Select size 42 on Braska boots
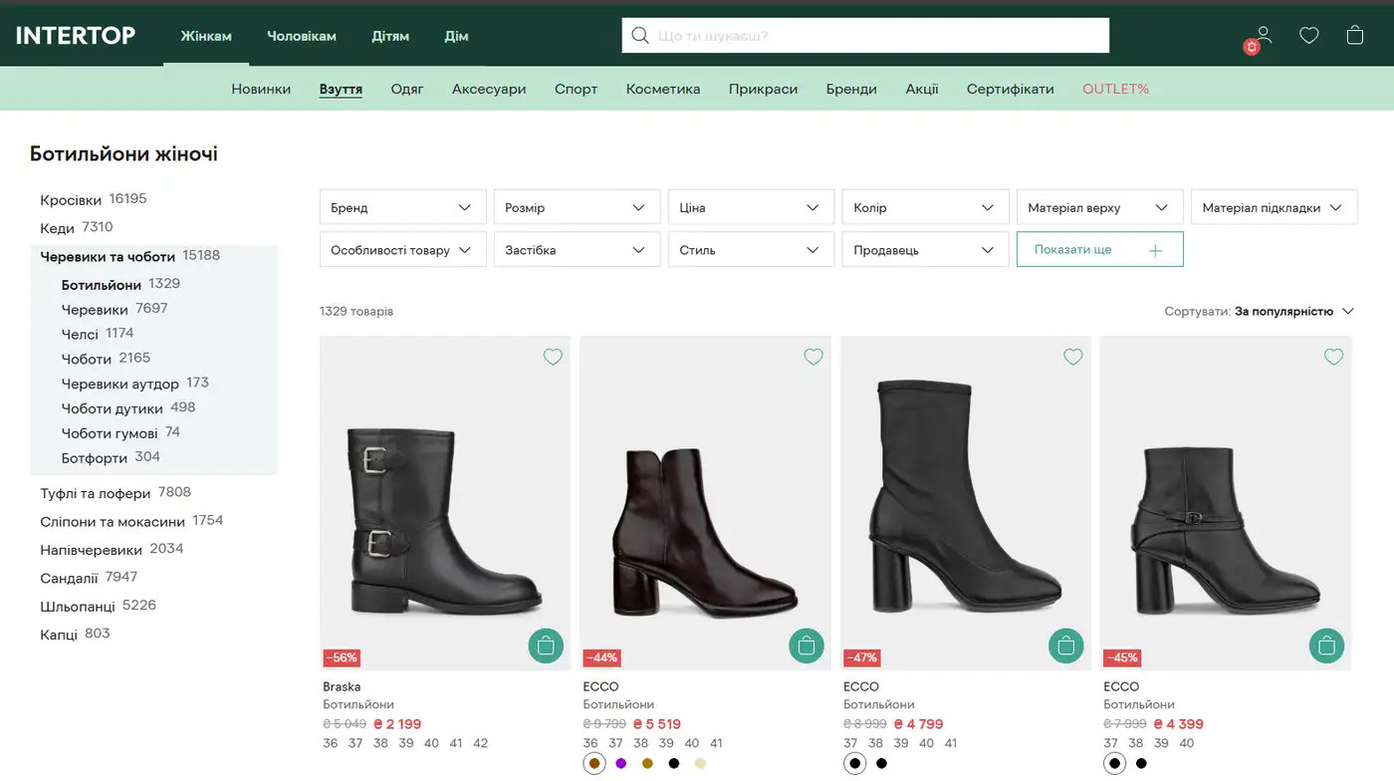 point(481,743)
